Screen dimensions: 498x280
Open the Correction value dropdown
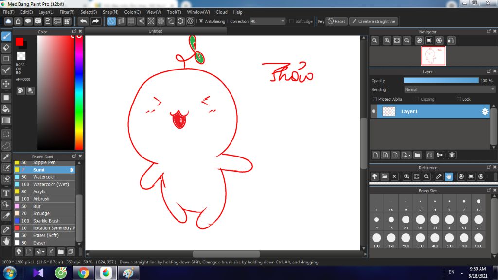[x=283, y=21]
